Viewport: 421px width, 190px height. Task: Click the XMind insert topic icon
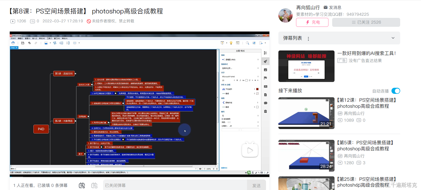46,43
